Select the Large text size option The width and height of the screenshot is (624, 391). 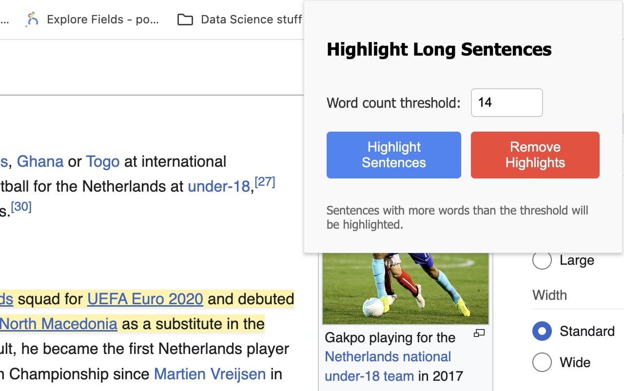(x=542, y=260)
